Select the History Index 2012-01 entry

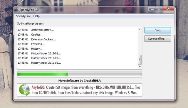coord(39,53)
